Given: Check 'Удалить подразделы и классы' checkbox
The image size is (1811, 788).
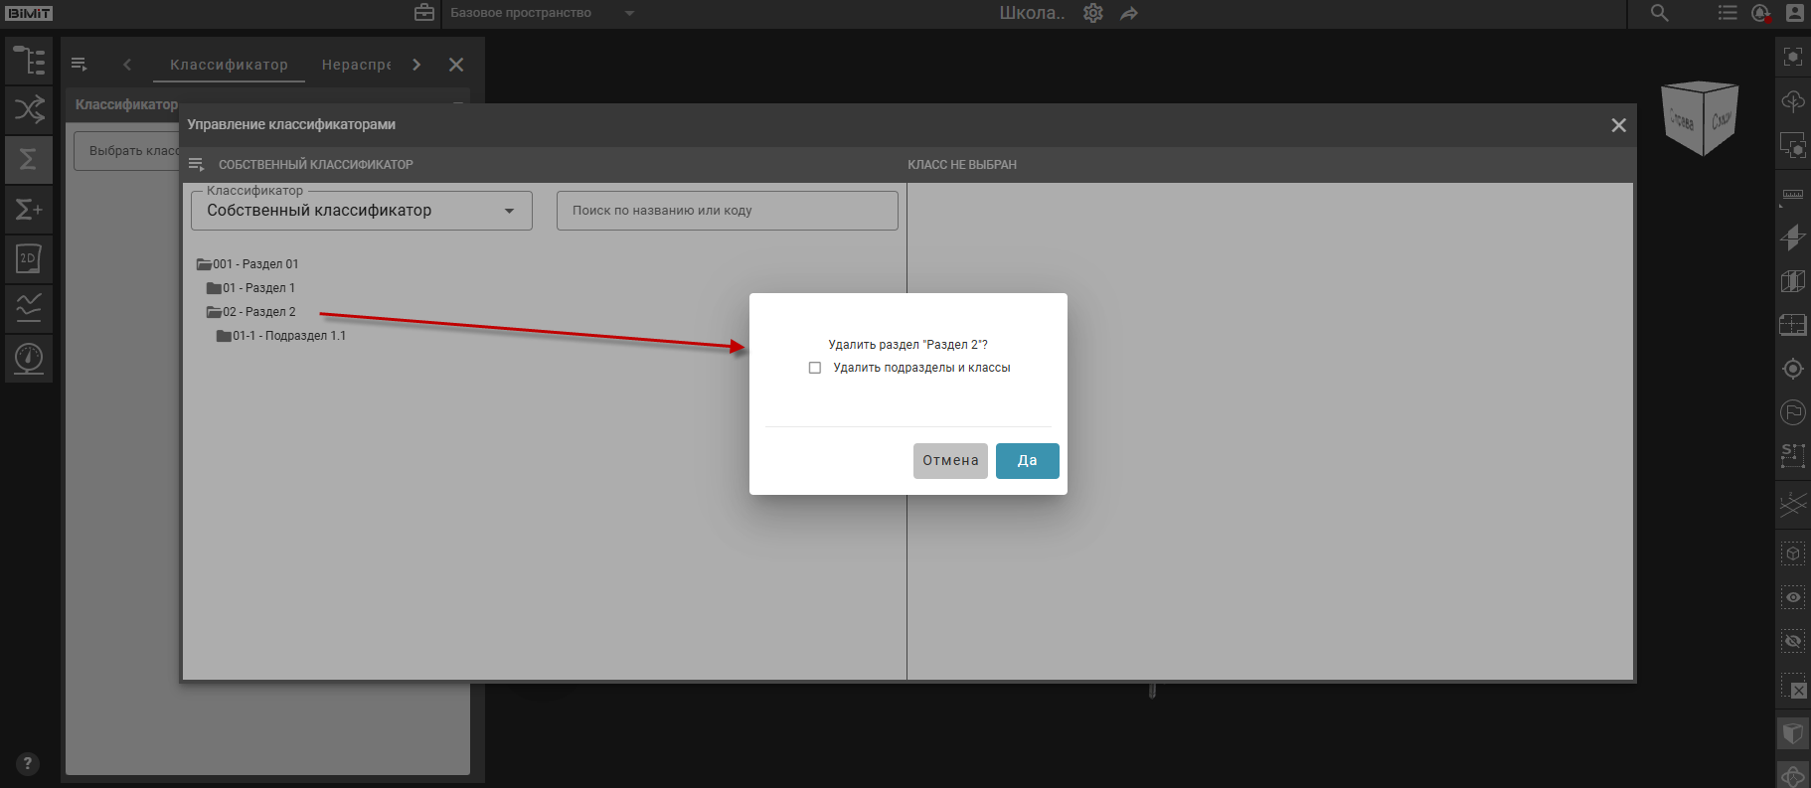Looking at the screenshot, I should coord(815,368).
